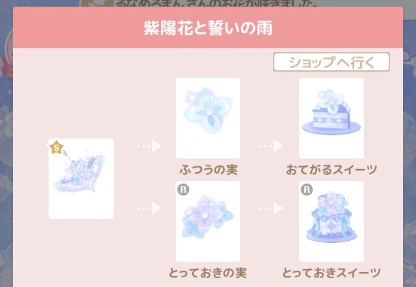The height and width of the screenshot is (287, 416).
Task: Click the とっておきスイーツ text label
Action: (331, 273)
